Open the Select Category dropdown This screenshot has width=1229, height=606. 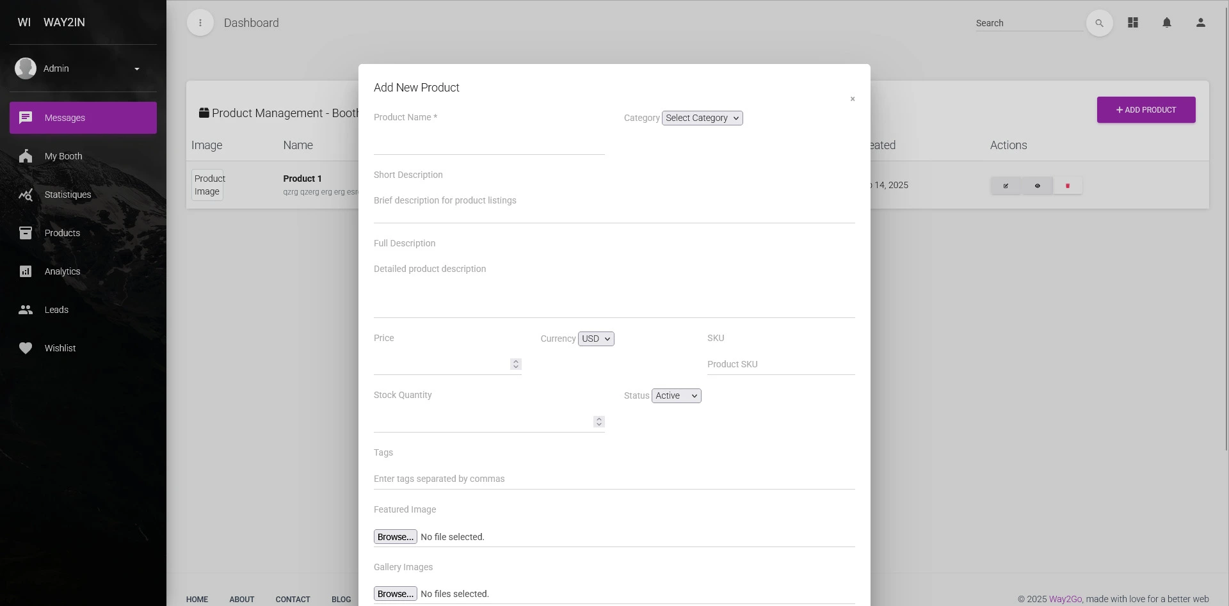pyautogui.click(x=702, y=118)
